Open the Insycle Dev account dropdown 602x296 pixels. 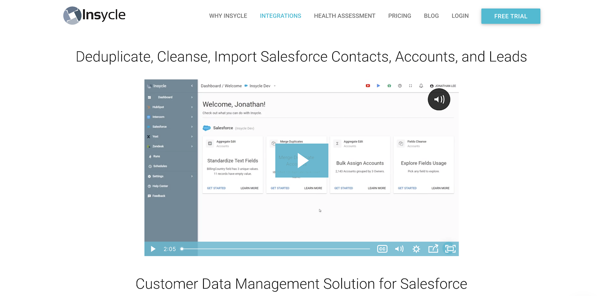[260, 86]
